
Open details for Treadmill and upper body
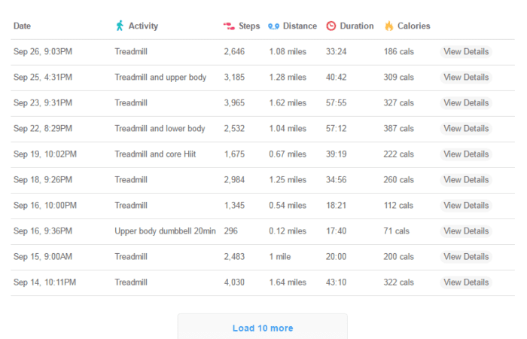[x=466, y=77]
